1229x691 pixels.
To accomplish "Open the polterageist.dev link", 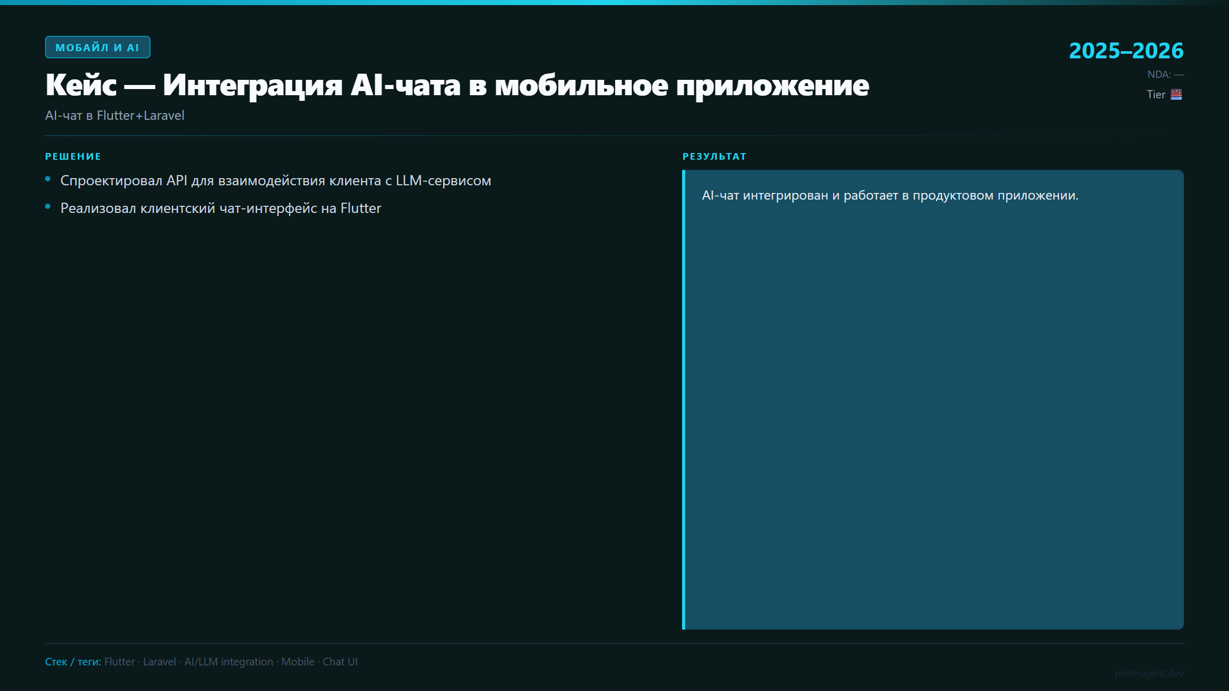I will (1149, 674).
